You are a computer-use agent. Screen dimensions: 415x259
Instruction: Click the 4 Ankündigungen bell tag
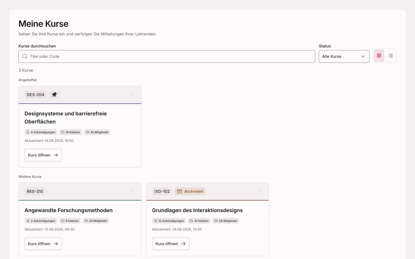[x=41, y=132]
